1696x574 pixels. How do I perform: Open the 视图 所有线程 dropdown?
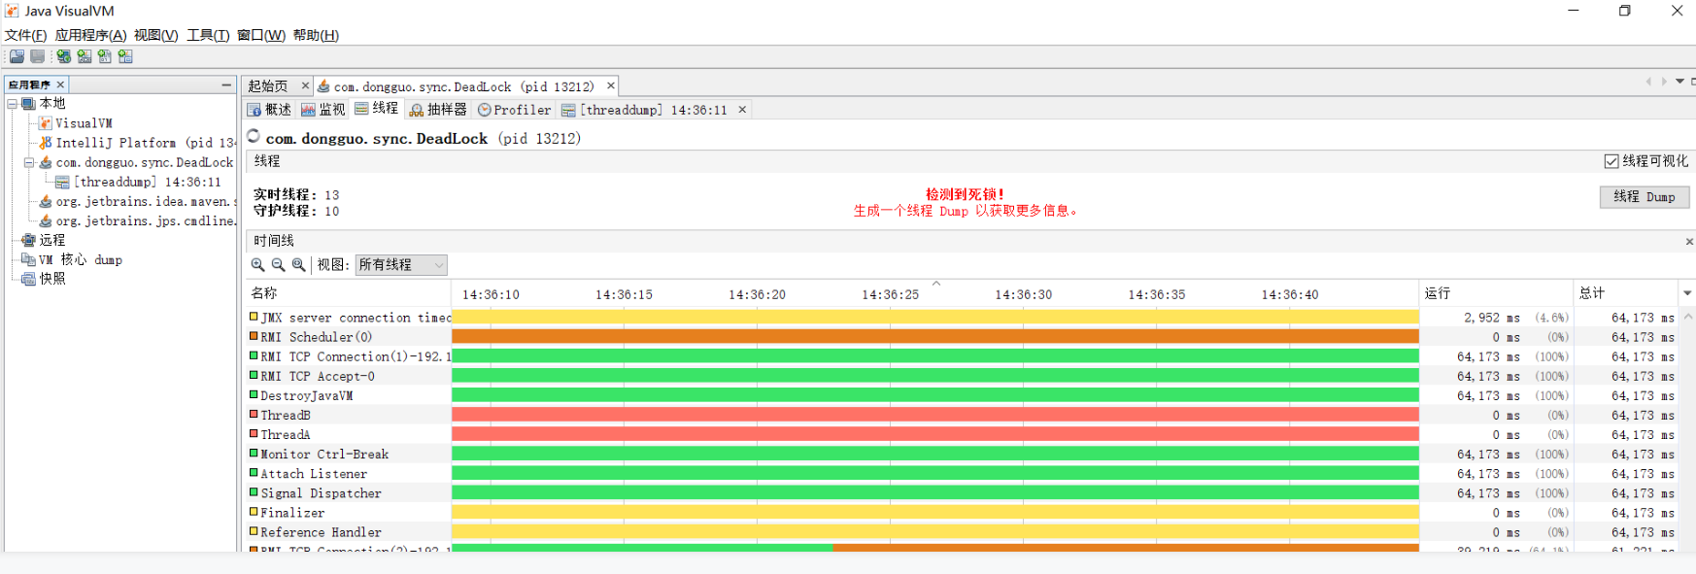[401, 264]
